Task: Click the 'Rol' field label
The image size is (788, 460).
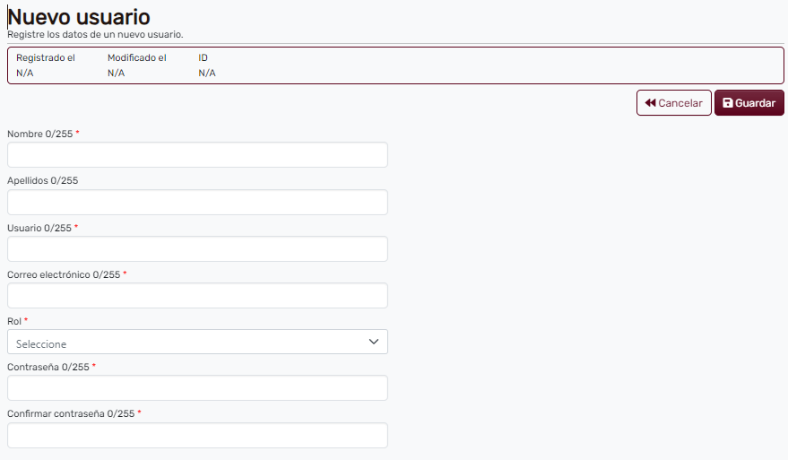Action: pos(14,321)
